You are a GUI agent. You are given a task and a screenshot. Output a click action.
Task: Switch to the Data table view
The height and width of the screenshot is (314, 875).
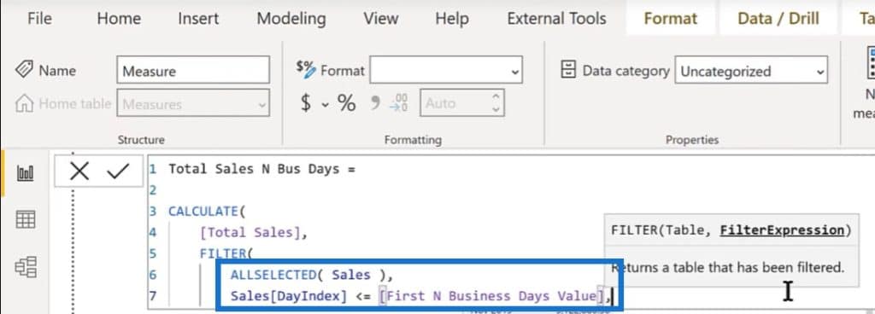(x=26, y=219)
